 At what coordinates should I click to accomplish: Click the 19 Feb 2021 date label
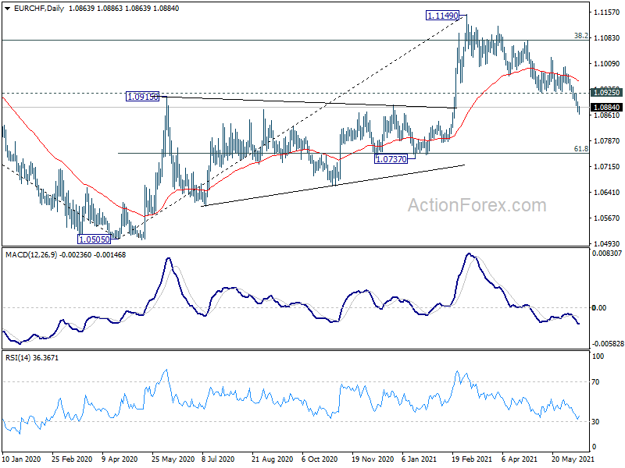click(x=472, y=459)
